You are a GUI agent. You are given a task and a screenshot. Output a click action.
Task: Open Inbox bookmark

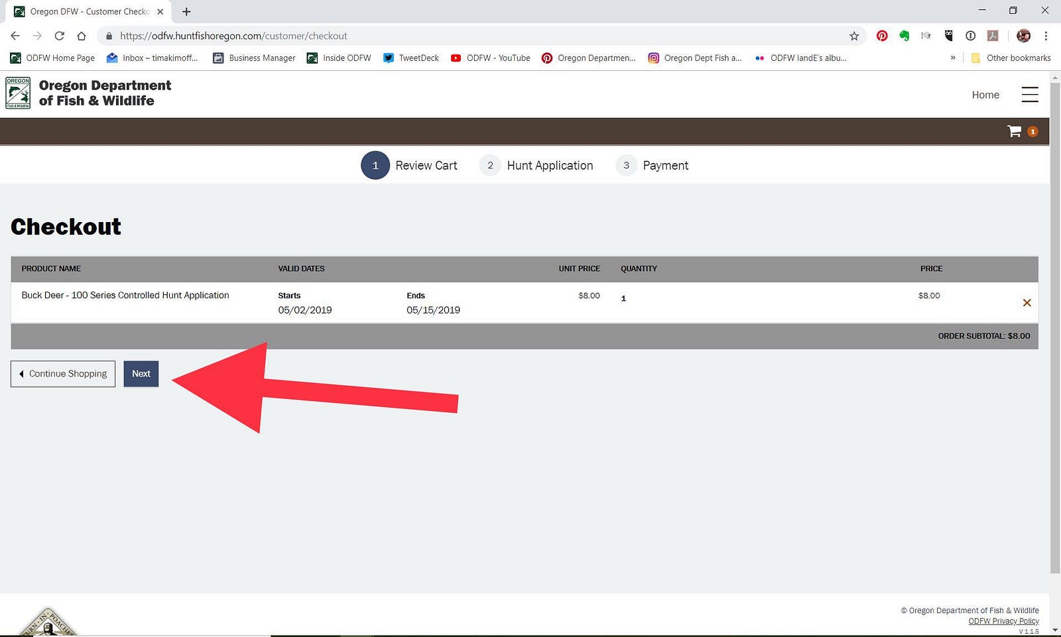[153, 58]
